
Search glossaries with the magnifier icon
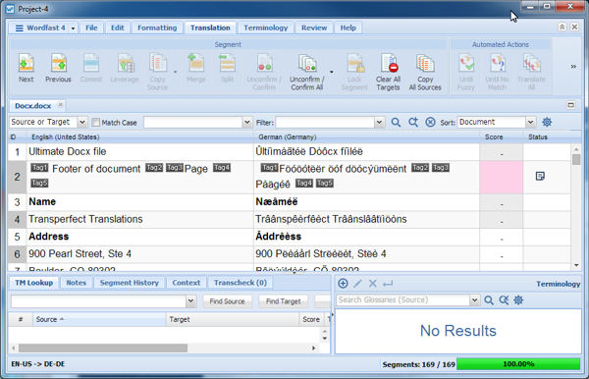489,300
